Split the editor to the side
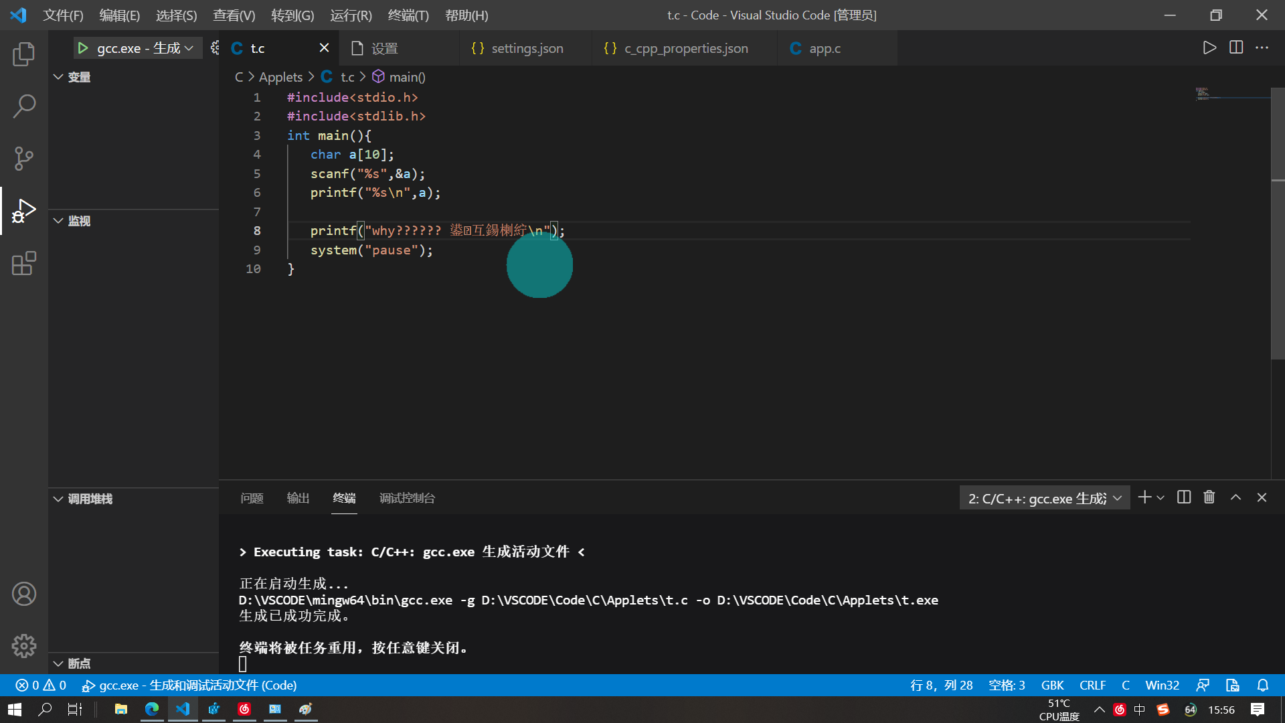This screenshot has height=723, width=1285. (x=1235, y=48)
